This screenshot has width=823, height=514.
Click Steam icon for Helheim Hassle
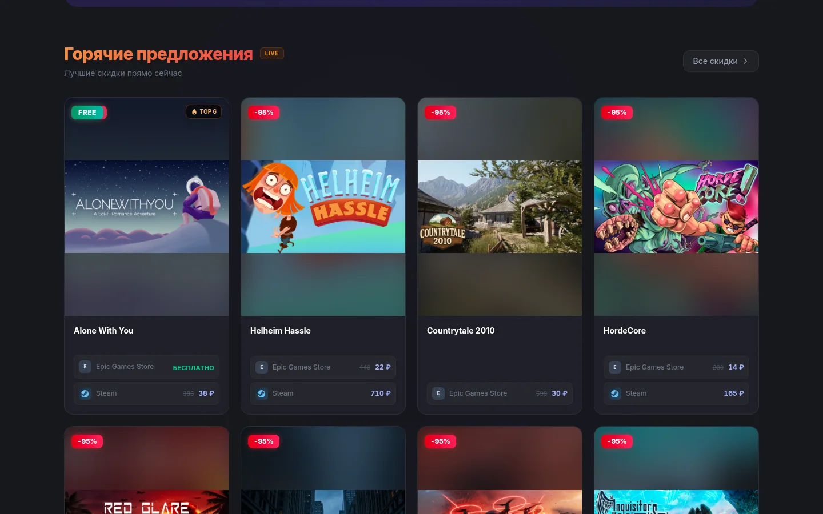click(262, 393)
